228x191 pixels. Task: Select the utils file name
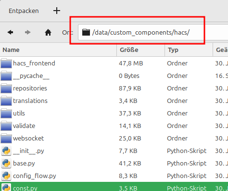tap(19, 114)
